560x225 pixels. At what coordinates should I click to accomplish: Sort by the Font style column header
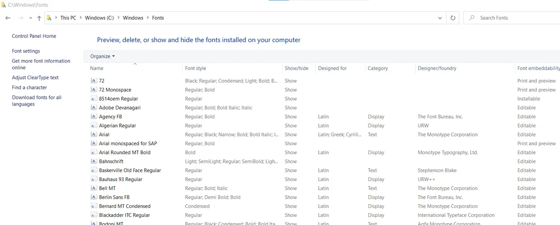point(195,68)
